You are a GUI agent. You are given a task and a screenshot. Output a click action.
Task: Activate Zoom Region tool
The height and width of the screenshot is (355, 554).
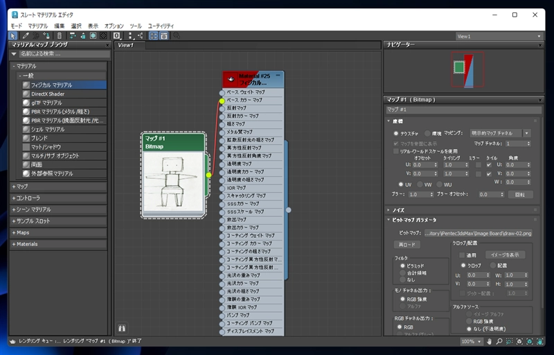509,342
